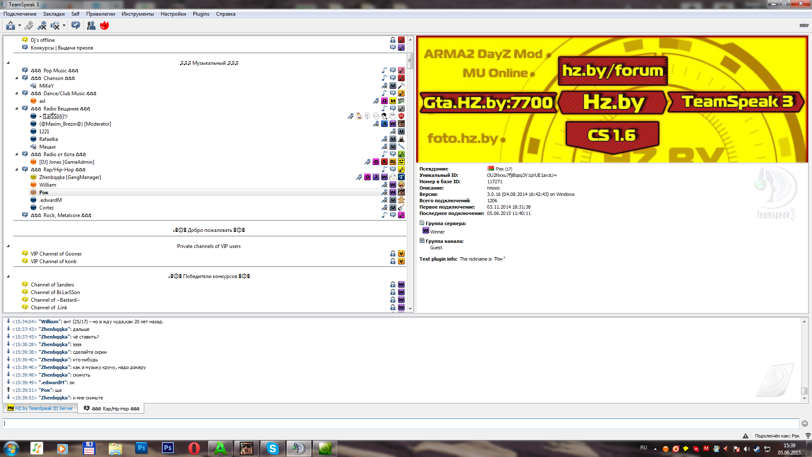812x457 pixels.
Task: Click the Winner group icon in info panel
Action: click(426, 231)
